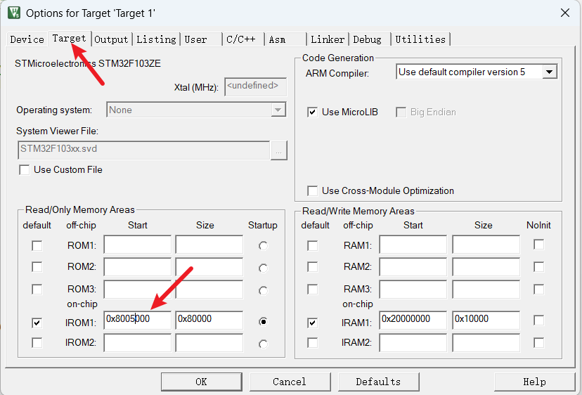Screen dimensions: 582x395
Task: Enable Use Custom File checkbox
Action: [x=25, y=169]
